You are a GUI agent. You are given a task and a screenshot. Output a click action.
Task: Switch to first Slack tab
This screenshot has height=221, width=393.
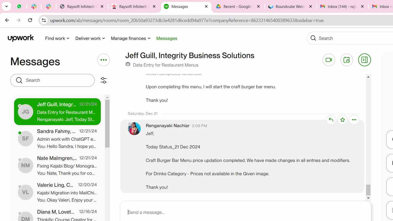[34, 6]
